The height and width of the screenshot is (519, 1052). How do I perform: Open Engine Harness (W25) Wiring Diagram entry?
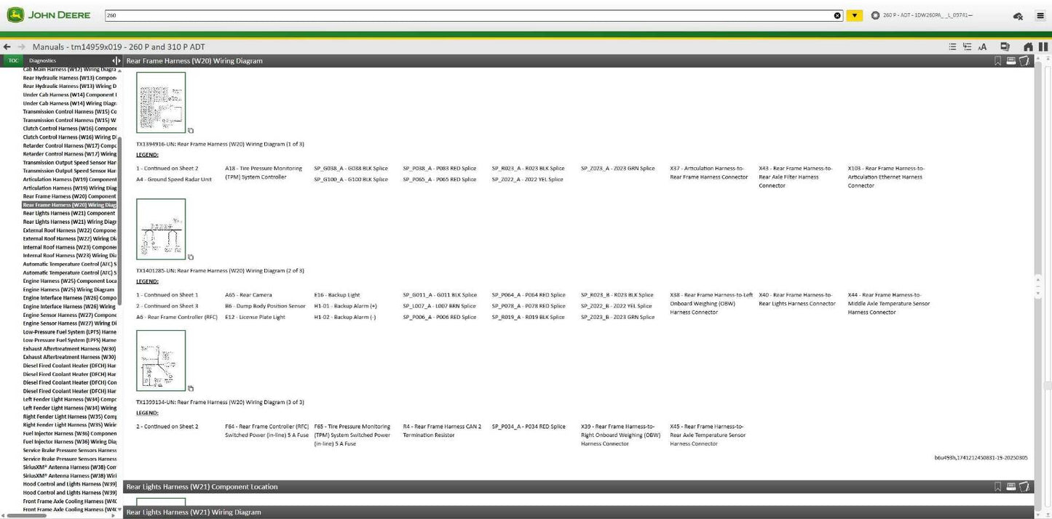click(70, 289)
